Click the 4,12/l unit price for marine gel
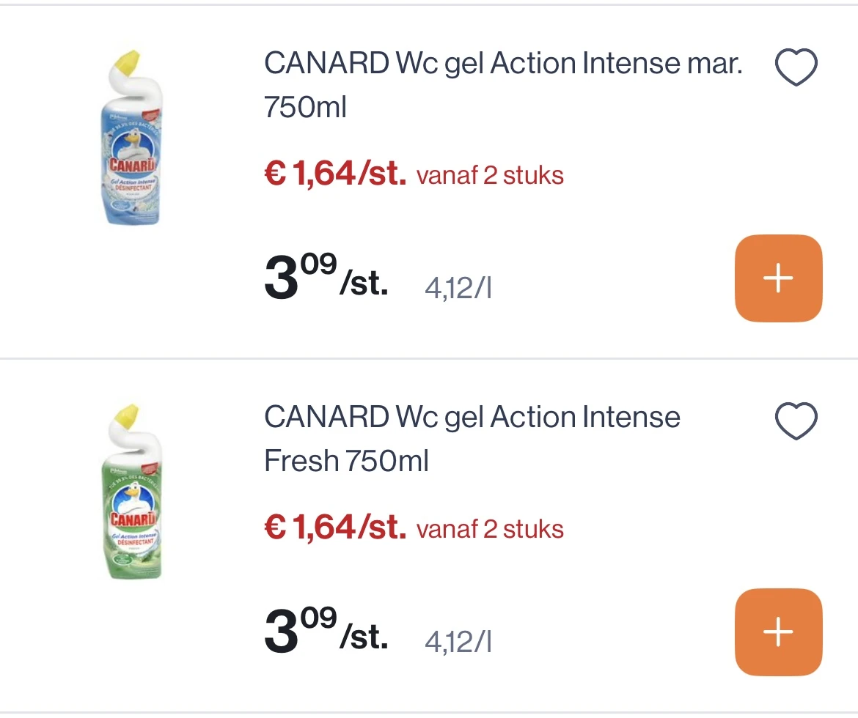Image resolution: width=858 pixels, height=718 pixels. click(458, 289)
